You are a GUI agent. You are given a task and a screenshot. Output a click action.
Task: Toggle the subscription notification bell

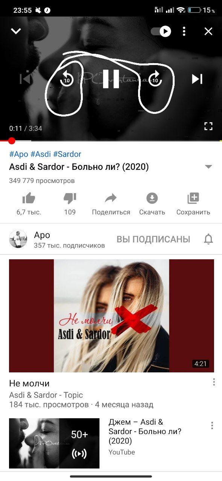pos(208,239)
